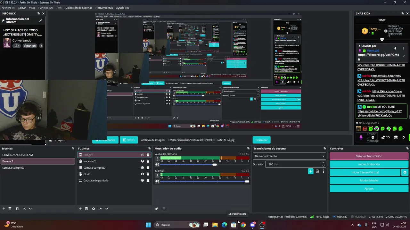Move the selected source up

pos(101,209)
